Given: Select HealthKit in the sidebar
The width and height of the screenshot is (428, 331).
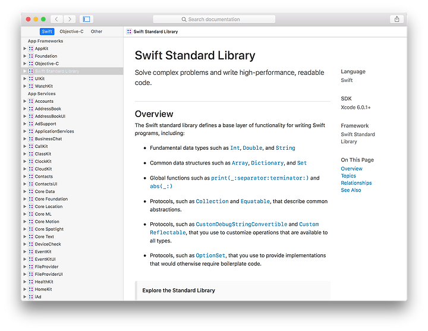Looking at the screenshot, I should pos(73,282).
